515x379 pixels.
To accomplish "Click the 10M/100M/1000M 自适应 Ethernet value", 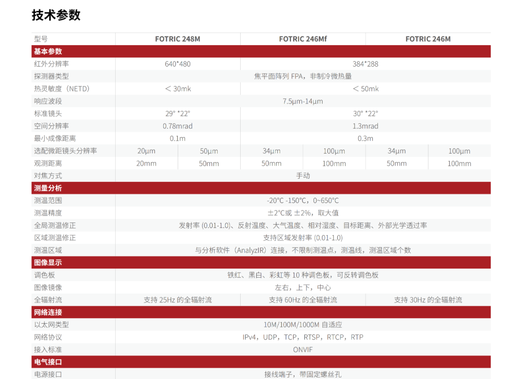I will click(x=303, y=324).
